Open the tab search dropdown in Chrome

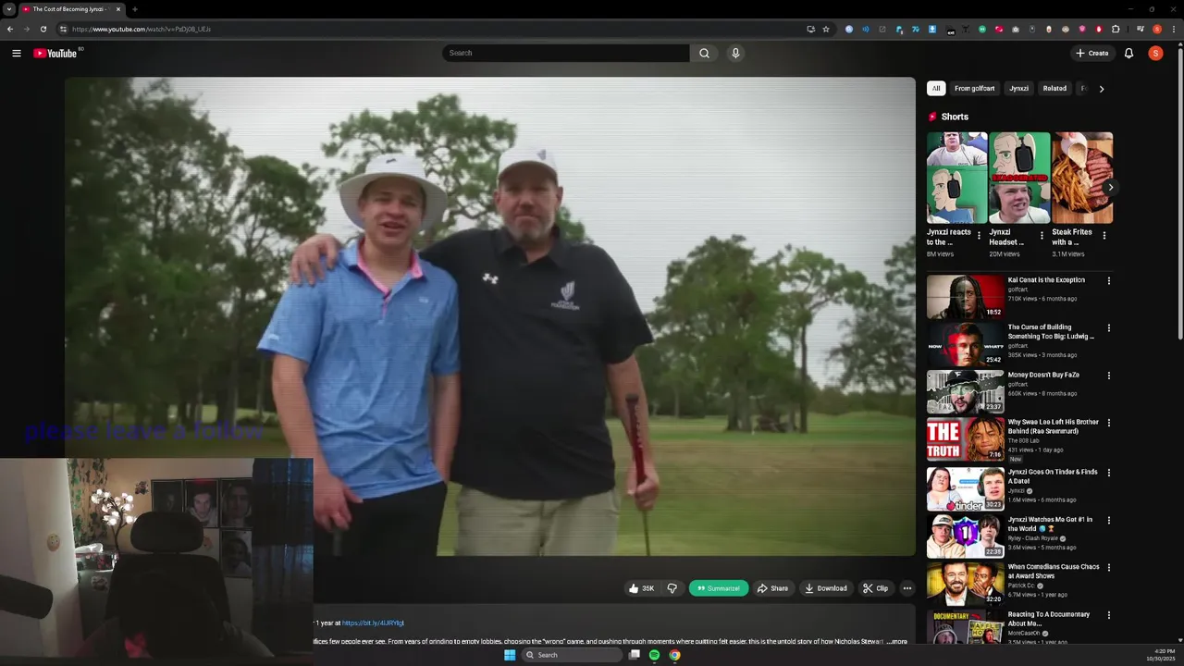pyautogui.click(x=9, y=9)
